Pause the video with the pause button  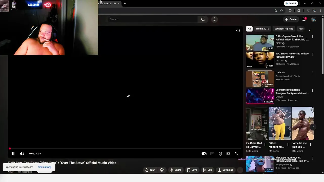tap(13, 153)
